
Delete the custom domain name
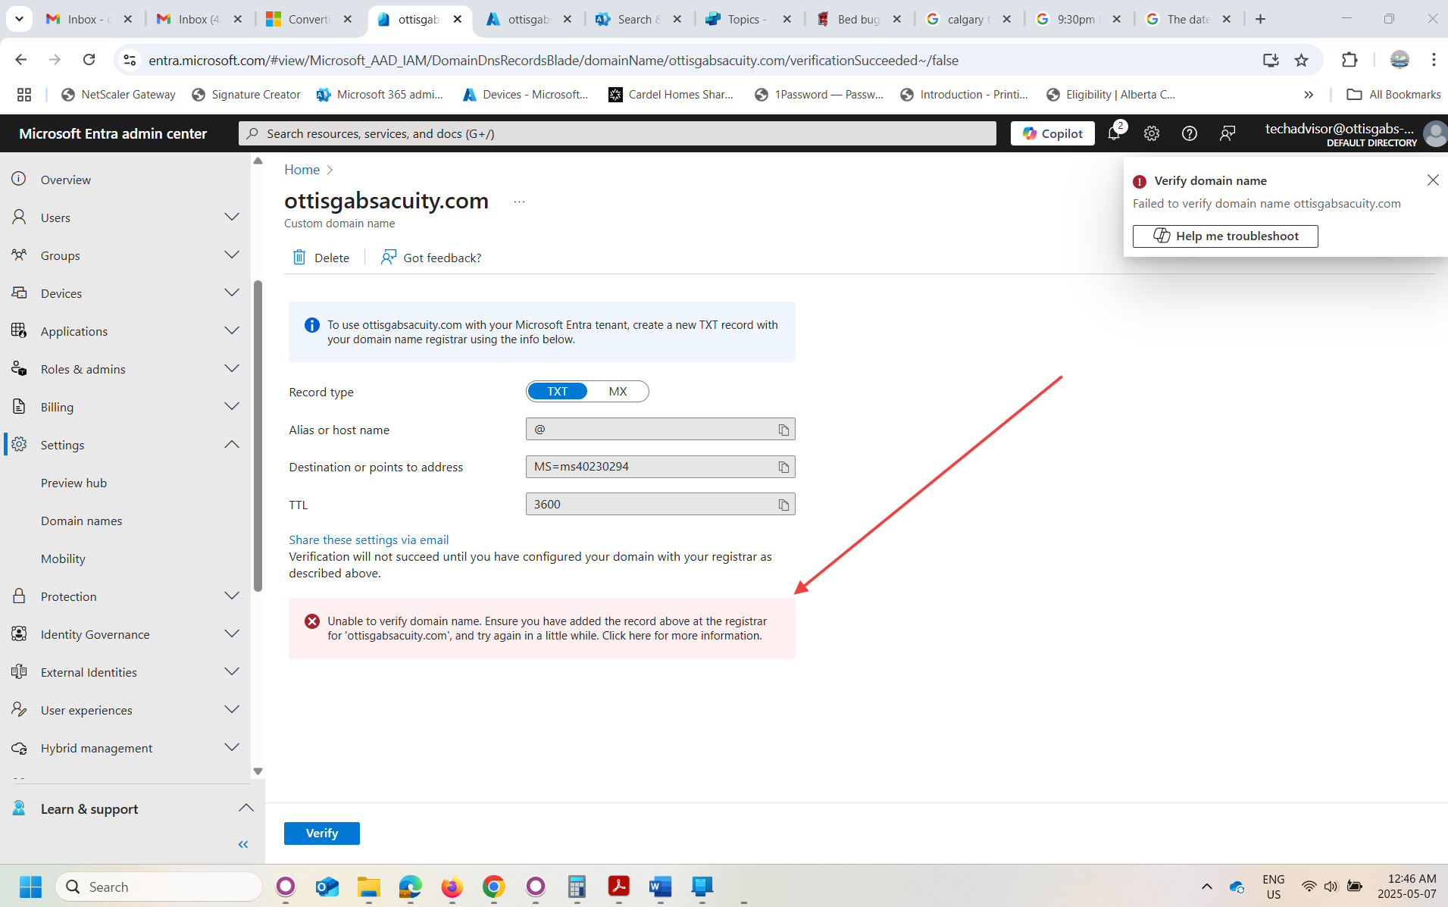coord(321,258)
